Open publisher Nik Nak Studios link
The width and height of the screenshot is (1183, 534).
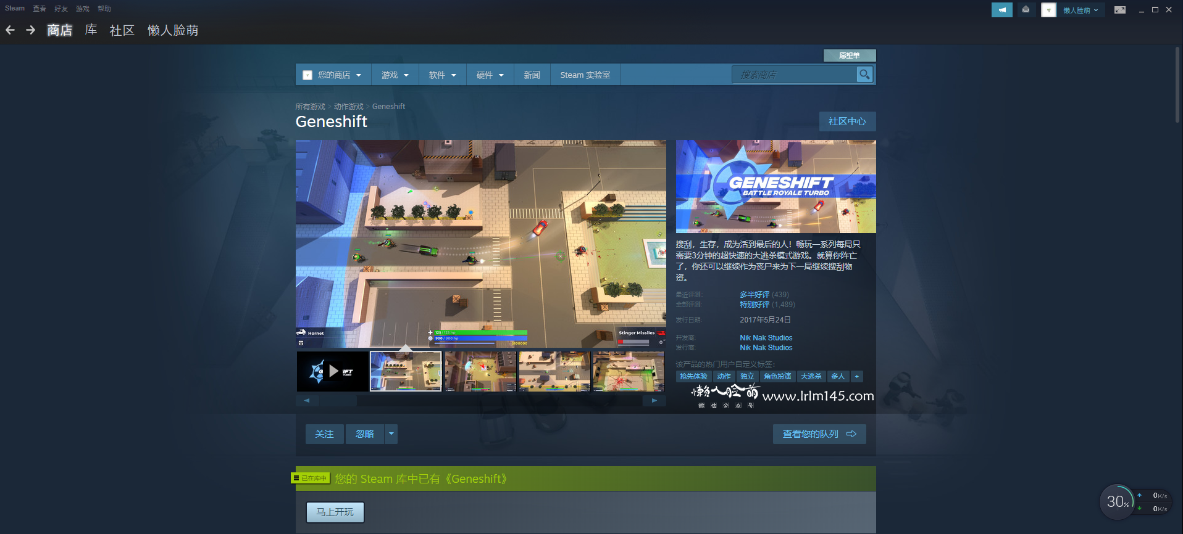click(x=766, y=348)
